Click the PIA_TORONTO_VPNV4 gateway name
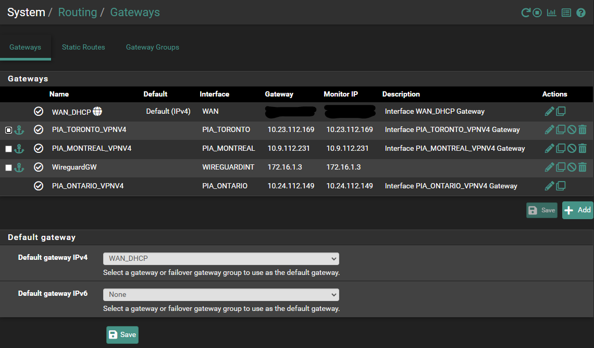 [89, 129]
